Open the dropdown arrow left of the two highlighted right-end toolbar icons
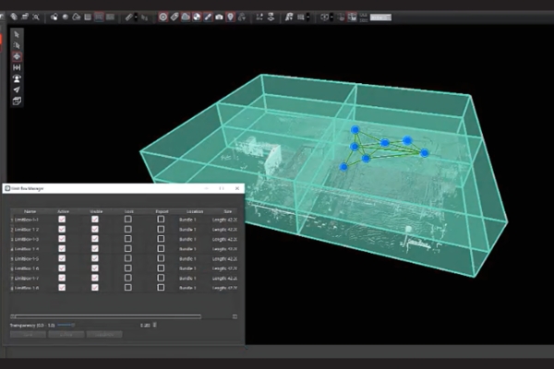The width and height of the screenshot is (554, 369). pos(331,17)
